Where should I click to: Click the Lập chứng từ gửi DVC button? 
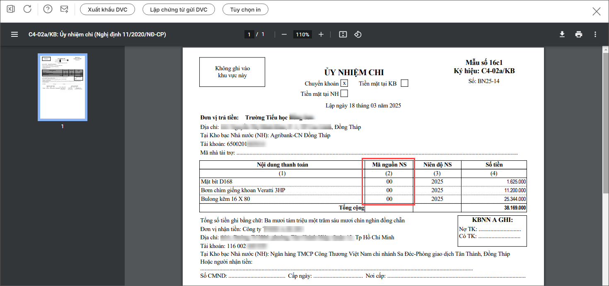pyautogui.click(x=179, y=10)
